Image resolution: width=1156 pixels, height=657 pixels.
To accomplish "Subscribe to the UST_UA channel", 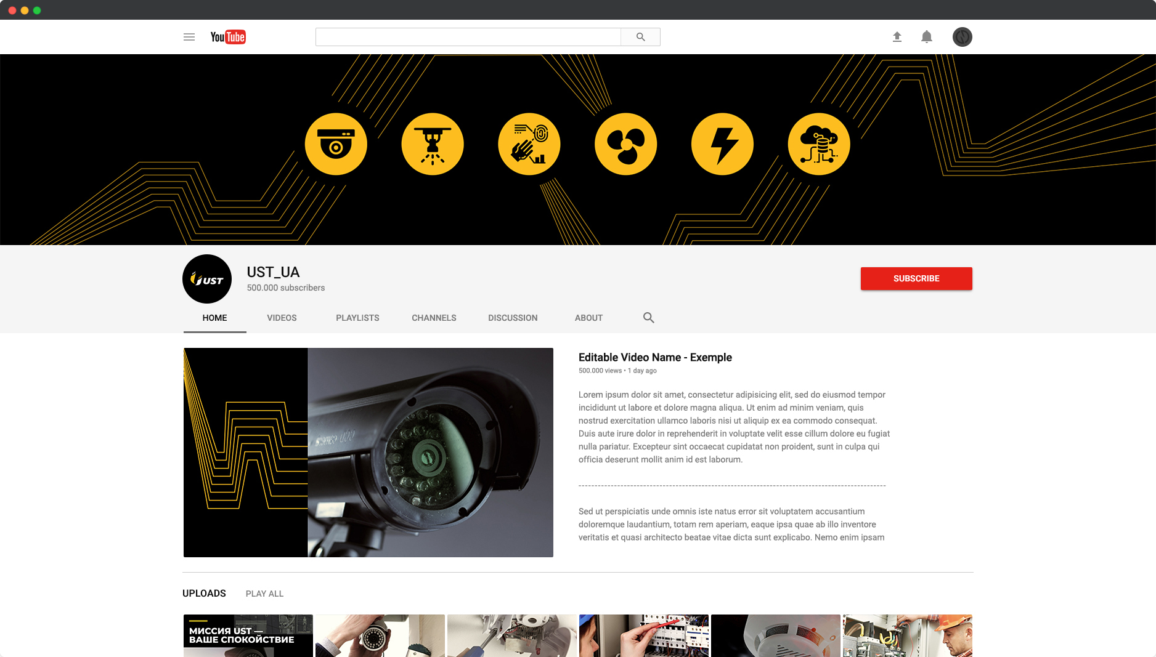I will pyautogui.click(x=916, y=278).
